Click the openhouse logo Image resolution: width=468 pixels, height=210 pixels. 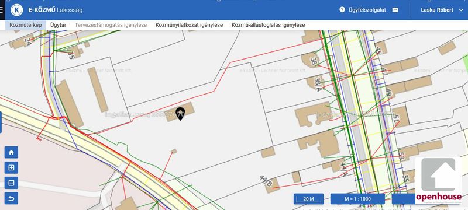tap(439, 181)
